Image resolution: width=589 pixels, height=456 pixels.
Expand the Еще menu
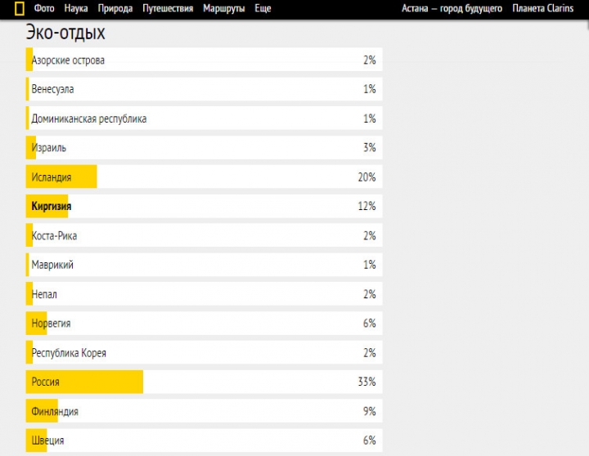(263, 8)
